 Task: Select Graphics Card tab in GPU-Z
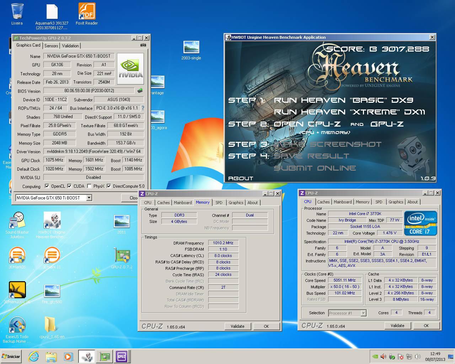[28, 45]
